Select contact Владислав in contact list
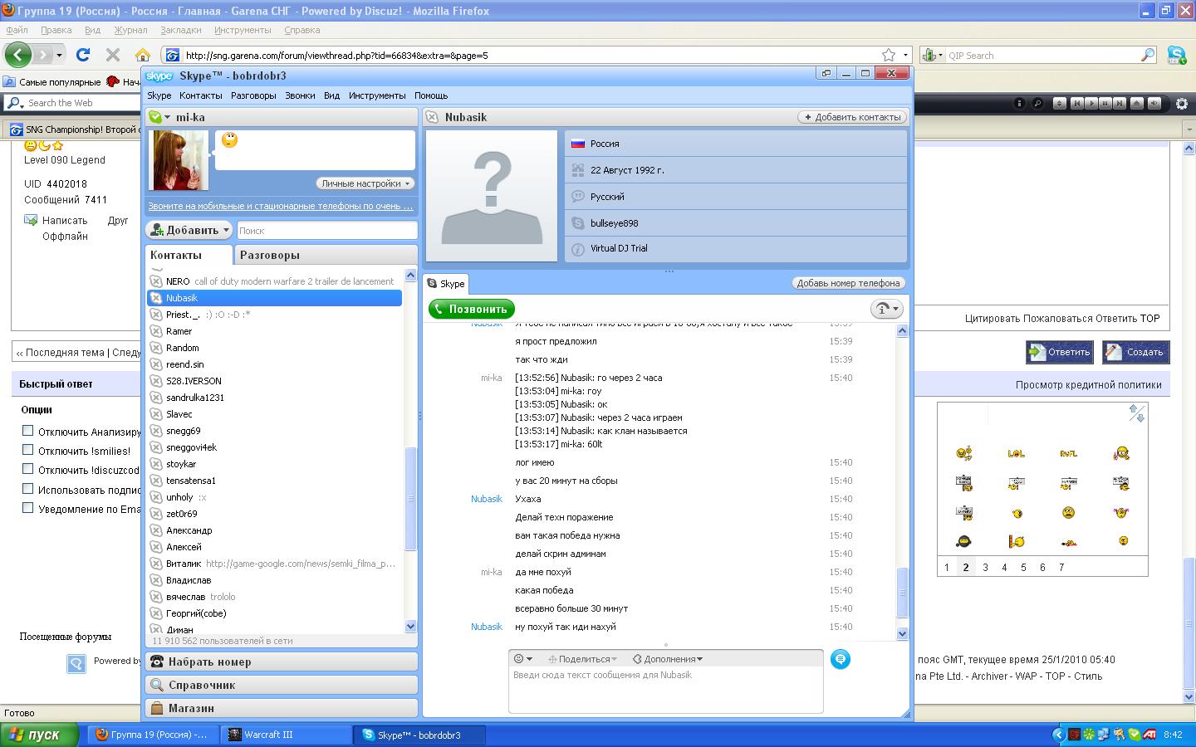This screenshot has width=1196, height=747. pyautogui.click(x=275, y=580)
